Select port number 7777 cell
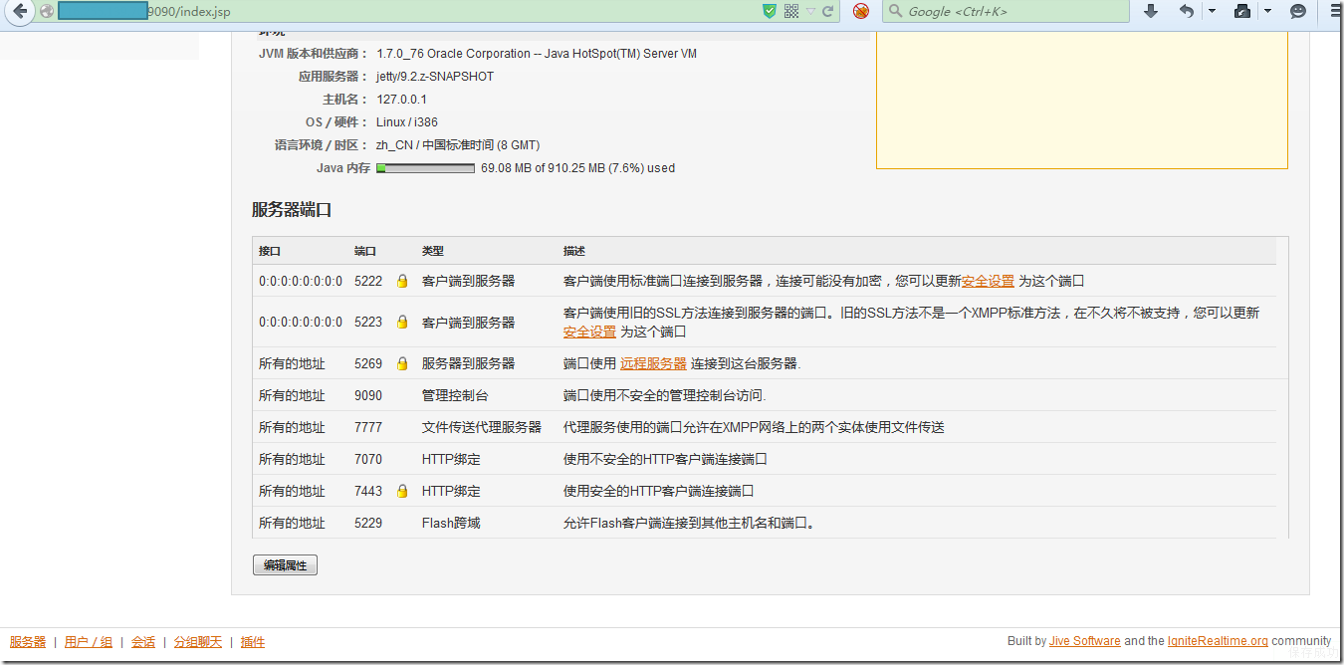The height and width of the screenshot is (665, 1344). click(x=368, y=427)
